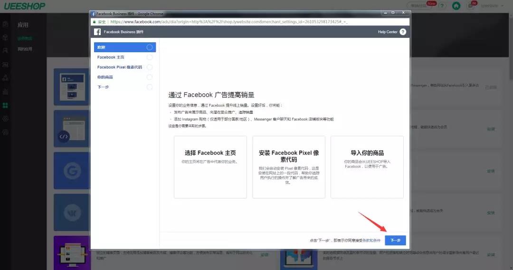Click the 选择 Facebook 主页 card

(210, 167)
